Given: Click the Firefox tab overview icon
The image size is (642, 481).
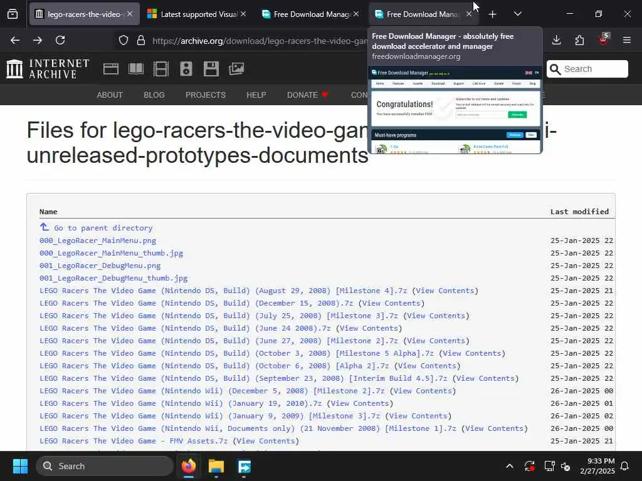Looking at the screenshot, I should pyautogui.click(x=13, y=14).
